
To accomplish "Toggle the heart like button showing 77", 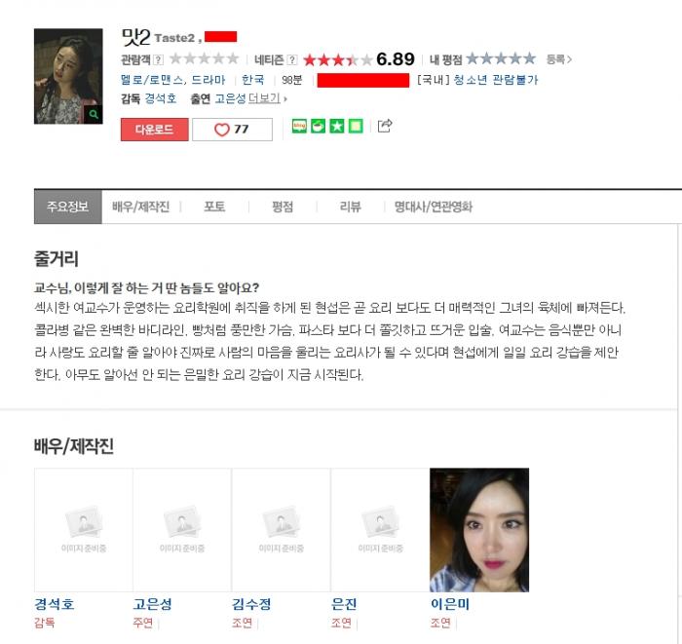I will (x=232, y=130).
